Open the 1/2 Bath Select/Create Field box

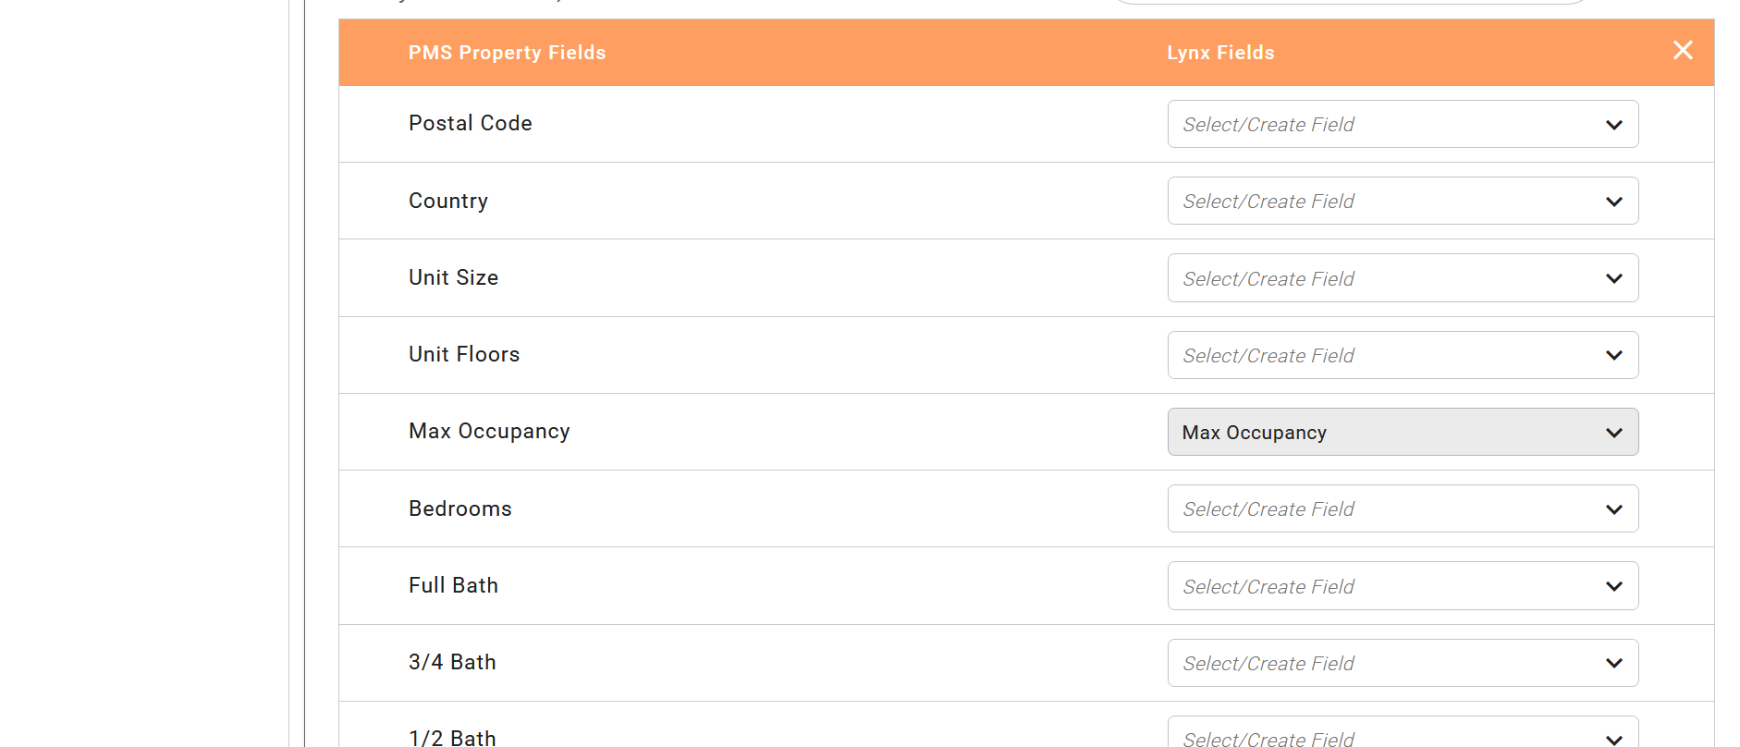coord(1403,732)
